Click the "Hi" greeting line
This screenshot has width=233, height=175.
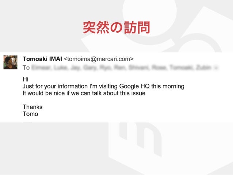point(26,79)
